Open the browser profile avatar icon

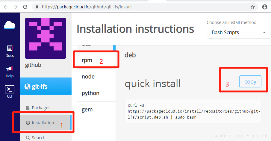pos(265,7)
